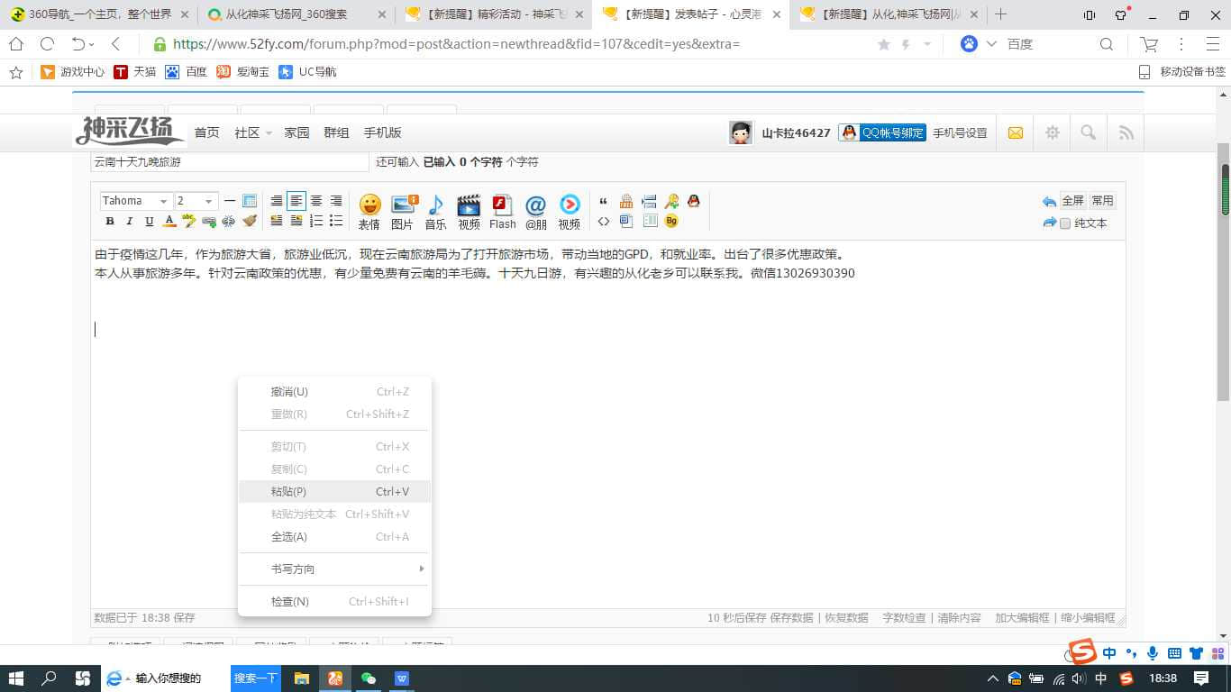1231x692 pixels.
Task: Open the Tahoma font dropdown
Action: click(x=135, y=201)
